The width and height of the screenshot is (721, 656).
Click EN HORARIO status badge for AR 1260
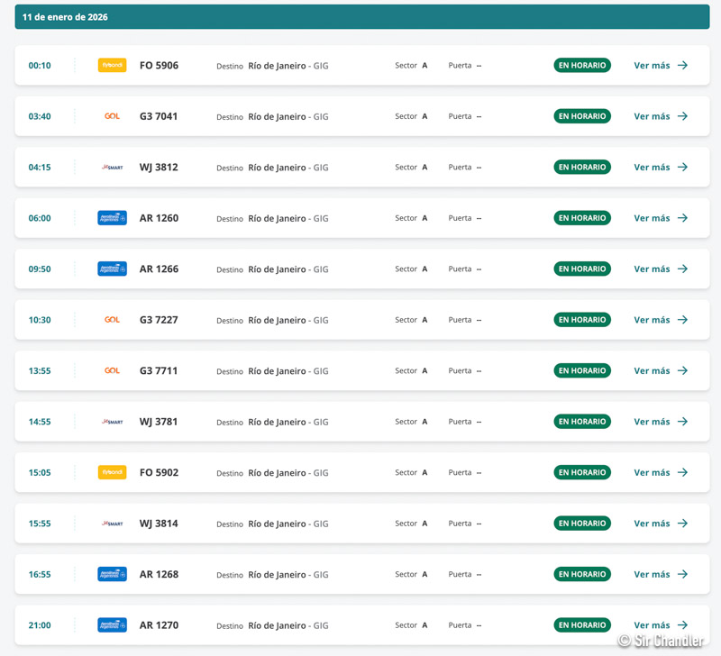coord(582,218)
